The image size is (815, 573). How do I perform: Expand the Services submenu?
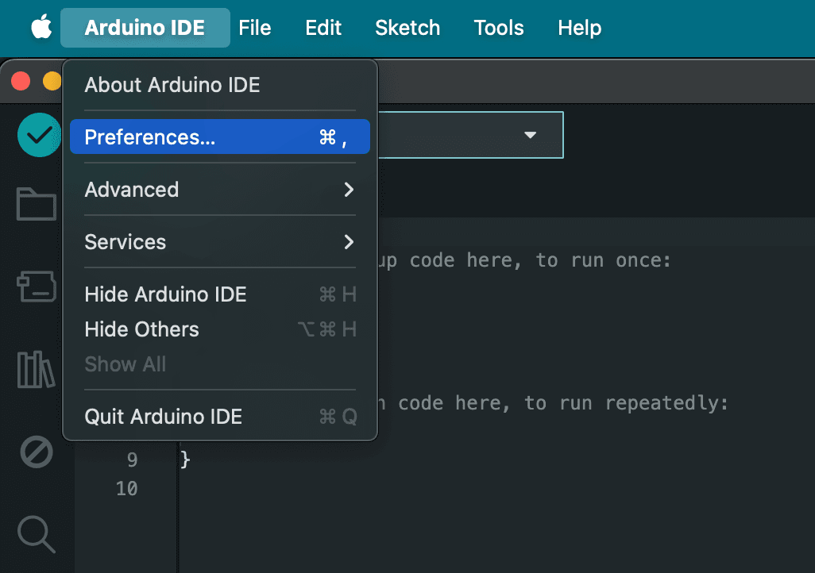coord(220,242)
